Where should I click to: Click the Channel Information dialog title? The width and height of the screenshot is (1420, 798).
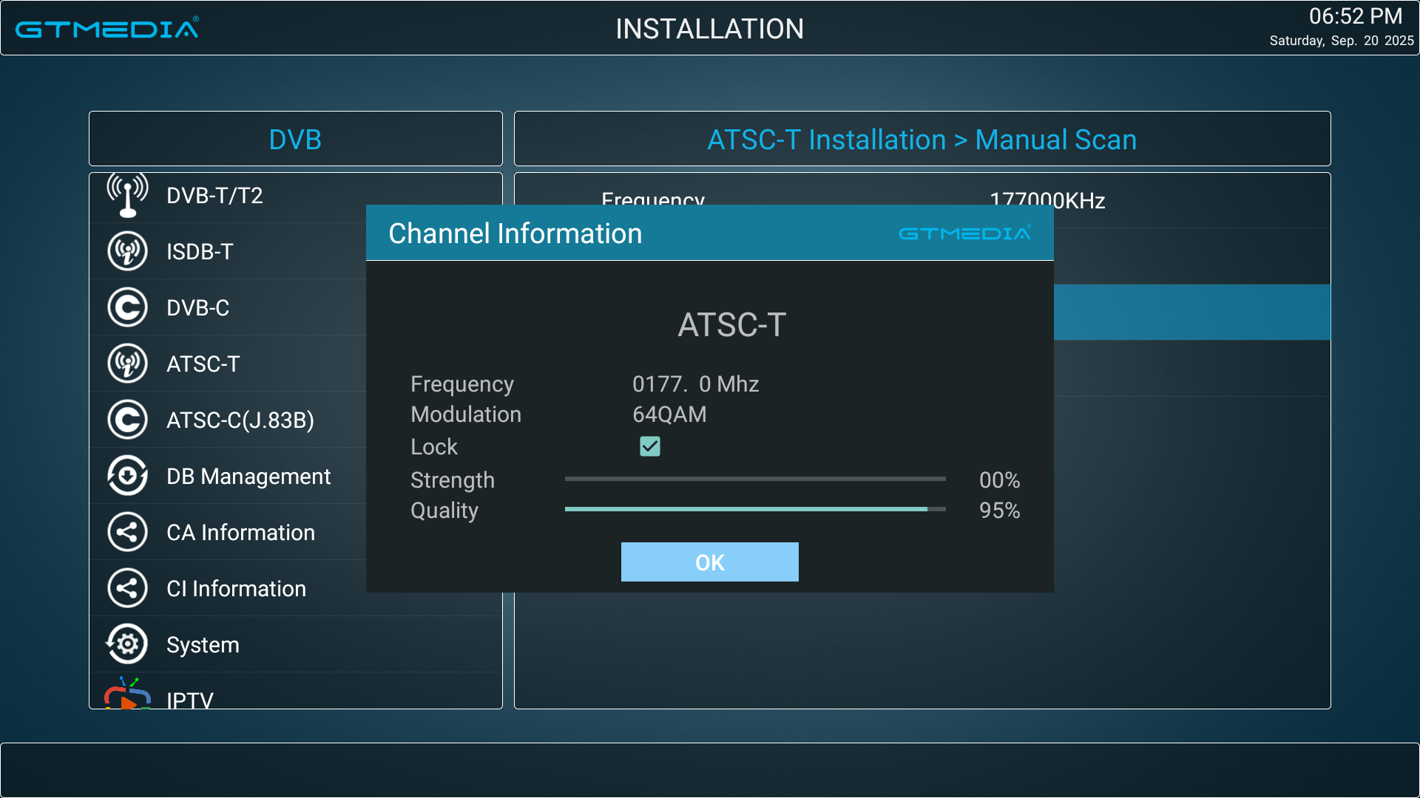(x=515, y=233)
